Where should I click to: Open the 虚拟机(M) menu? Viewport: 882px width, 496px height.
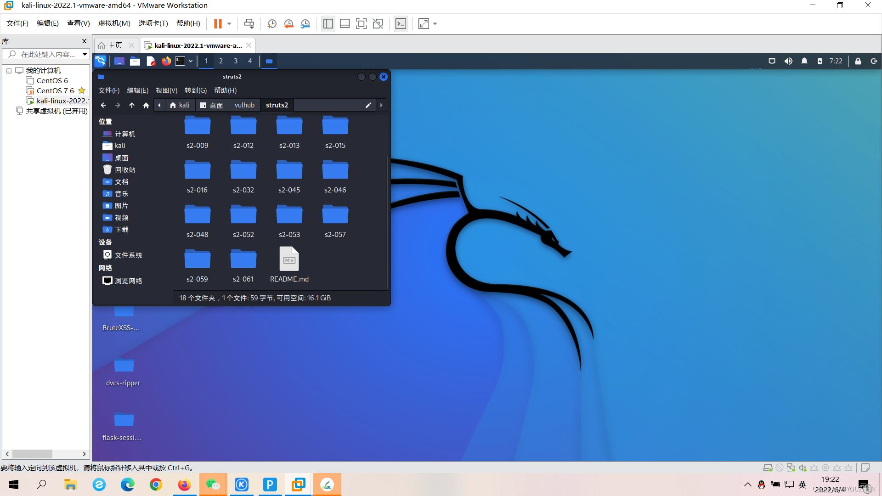coord(114,23)
